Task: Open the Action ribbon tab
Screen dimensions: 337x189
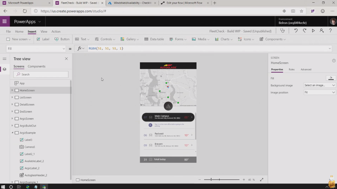Action: [x=56, y=31]
